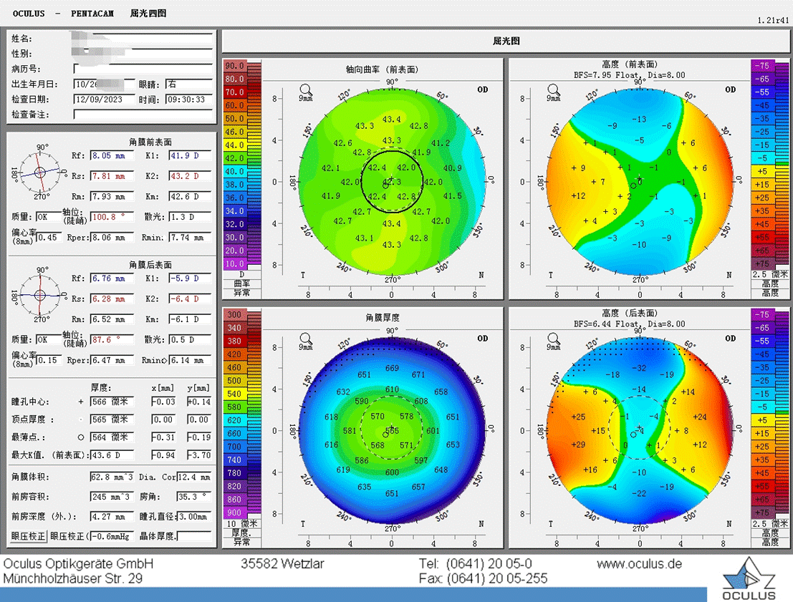Screen dimensions: 793x602
Task: Click the 屈光图 header bar
Action: [x=506, y=41]
